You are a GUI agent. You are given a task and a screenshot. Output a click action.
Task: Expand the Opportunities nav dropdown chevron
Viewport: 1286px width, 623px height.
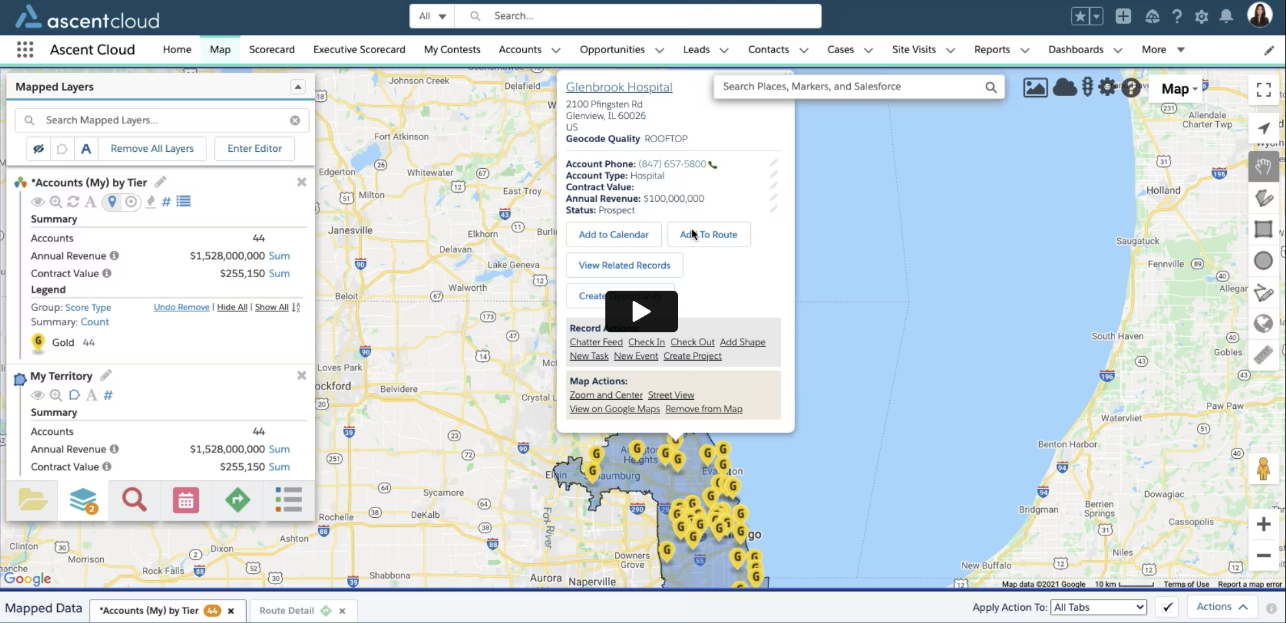[659, 50]
